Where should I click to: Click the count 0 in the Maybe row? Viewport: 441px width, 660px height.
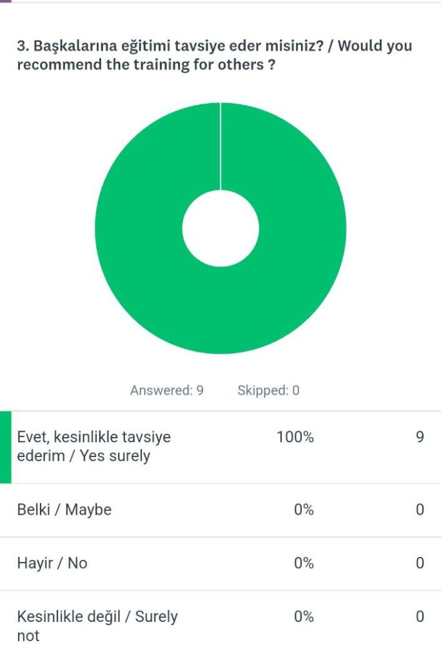coord(420,510)
